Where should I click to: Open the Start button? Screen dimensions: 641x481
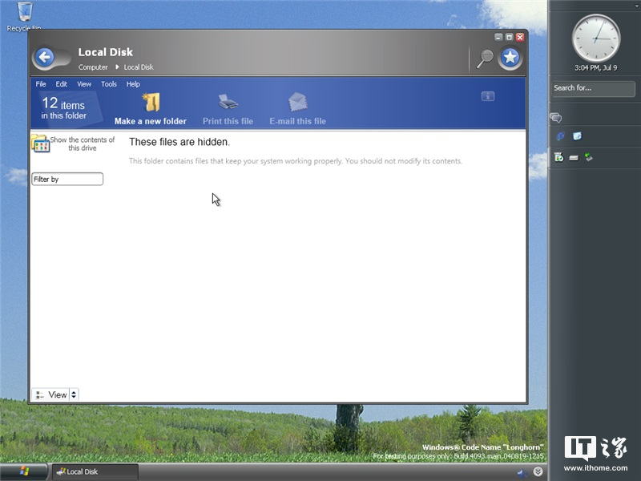(24, 471)
